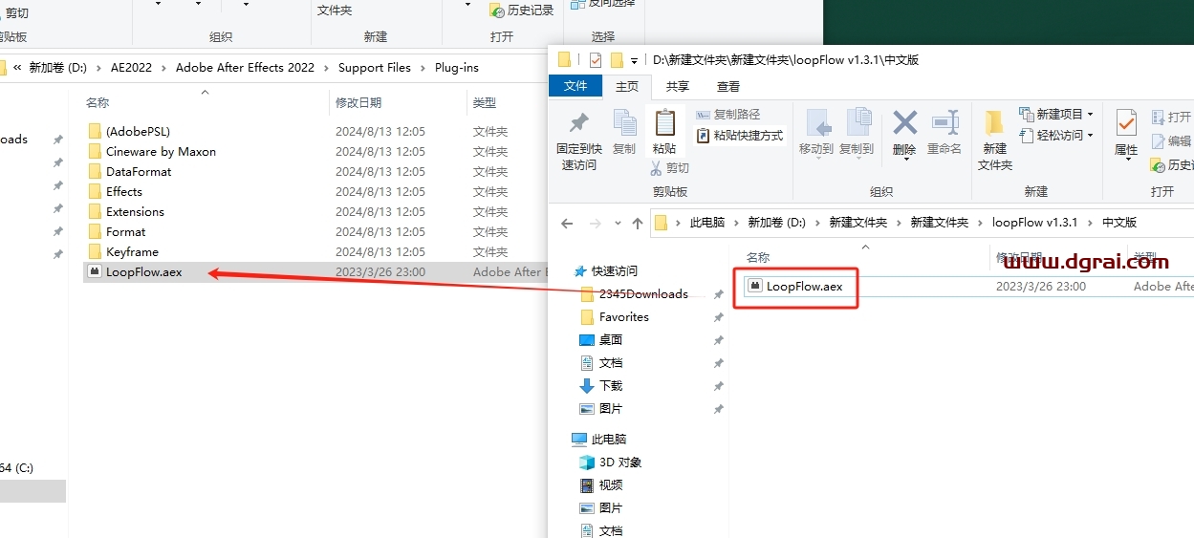Sort by 类型 column in Plug-ins window

[x=485, y=102]
